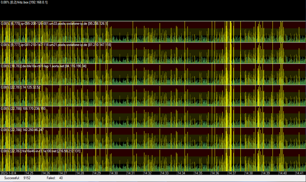The image size is (306, 182).
Task: Select the failed count value 40
Action: click(x=61, y=178)
